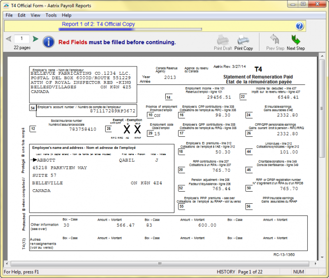This screenshot has width=329, height=278.
Task: Click the horizontal scrollbar thumb
Action: point(160,263)
